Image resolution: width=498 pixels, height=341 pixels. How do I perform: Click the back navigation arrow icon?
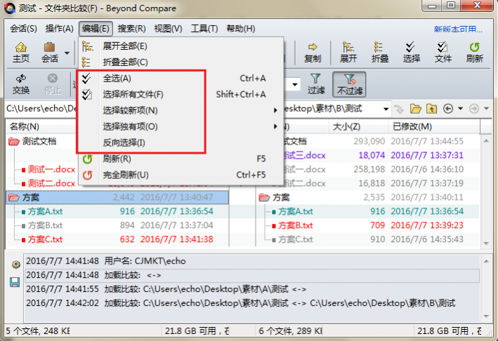(448, 109)
